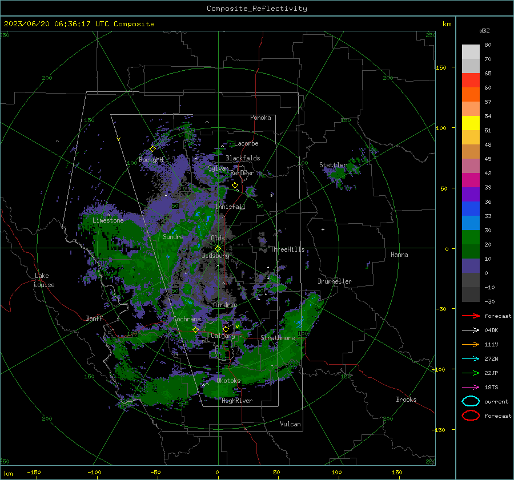Click the Okotoks city label
514x480 pixels.
[228, 381]
